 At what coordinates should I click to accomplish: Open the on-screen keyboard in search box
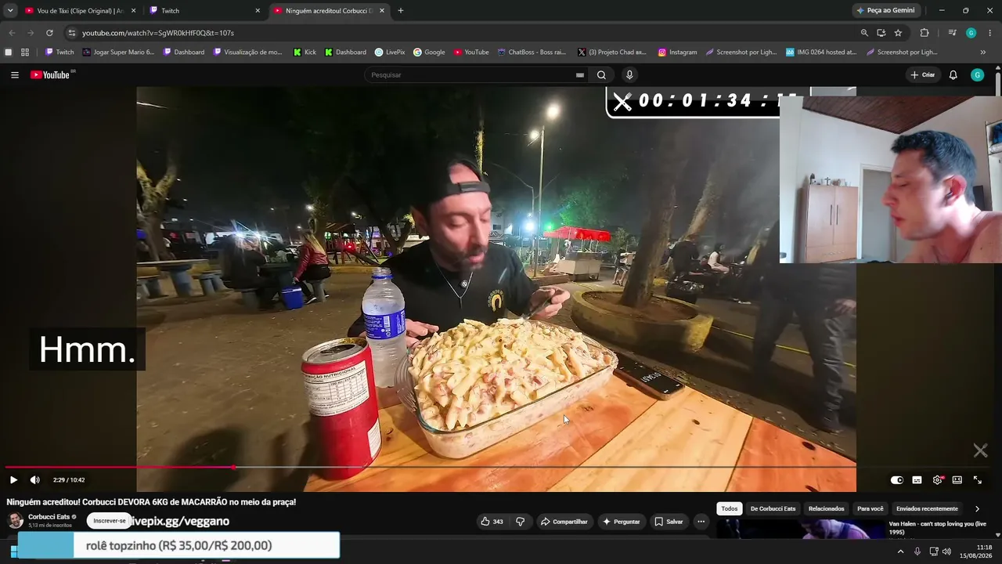(x=579, y=75)
